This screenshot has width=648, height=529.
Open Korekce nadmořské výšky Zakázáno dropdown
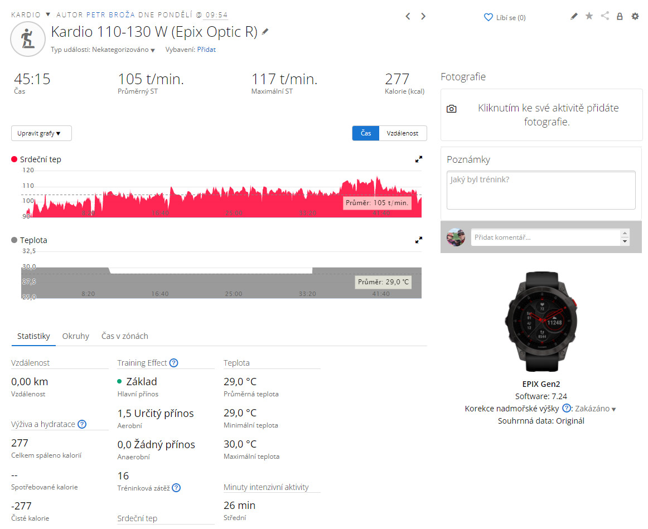(596, 409)
